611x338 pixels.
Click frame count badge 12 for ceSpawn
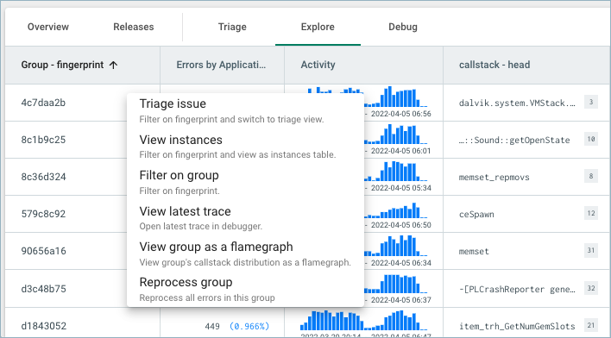click(x=591, y=213)
